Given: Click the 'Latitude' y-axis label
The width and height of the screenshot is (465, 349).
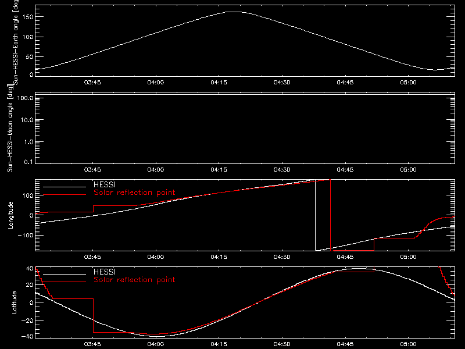Looking at the screenshot, I should [14, 302].
